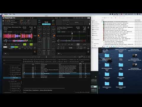142x107 pixels.
Task: Toggle the cyan SNAP button in master panel
Action: pyautogui.click(x=44, y=24)
